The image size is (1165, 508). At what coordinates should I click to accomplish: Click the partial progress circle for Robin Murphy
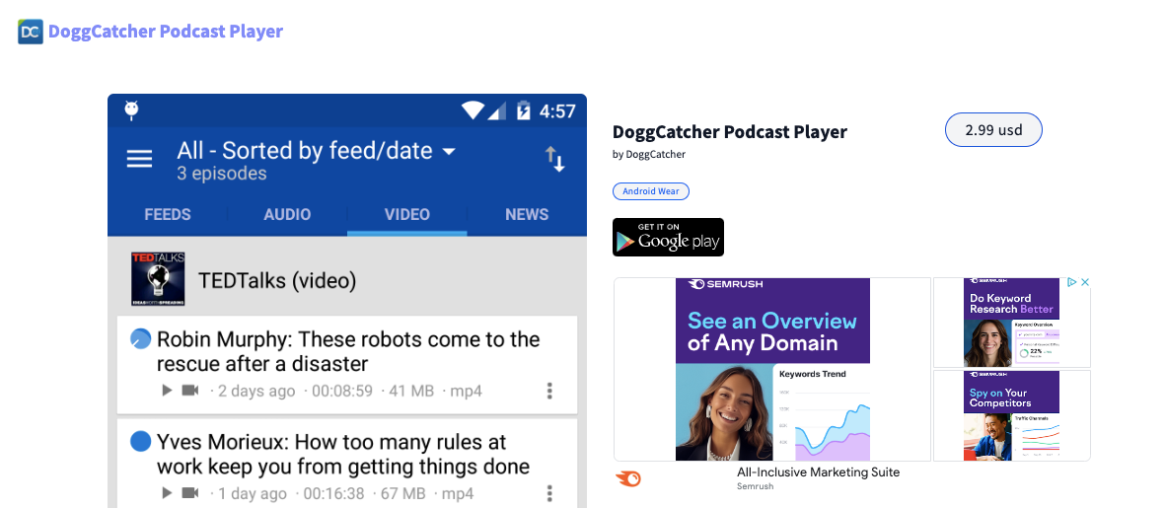(140, 339)
